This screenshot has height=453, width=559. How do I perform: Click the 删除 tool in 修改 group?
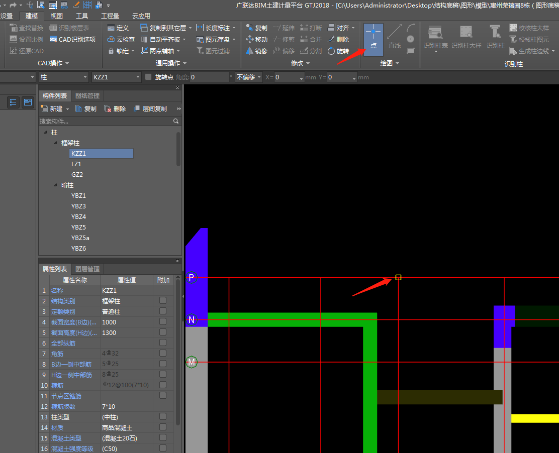[338, 40]
